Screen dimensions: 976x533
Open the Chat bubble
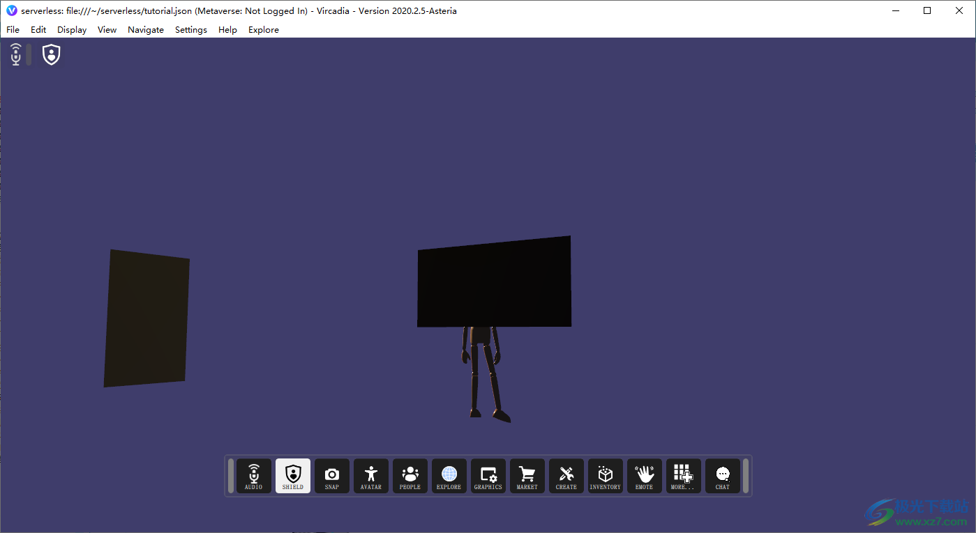tap(723, 476)
